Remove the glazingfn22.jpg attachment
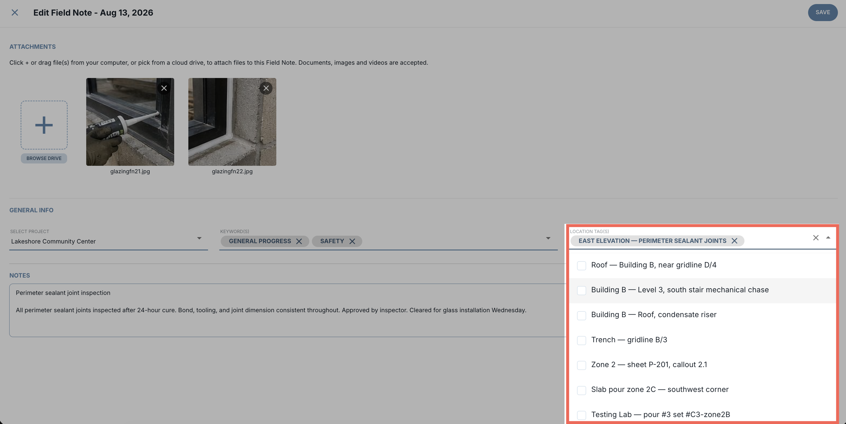The height and width of the screenshot is (424, 846). [x=266, y=88]
